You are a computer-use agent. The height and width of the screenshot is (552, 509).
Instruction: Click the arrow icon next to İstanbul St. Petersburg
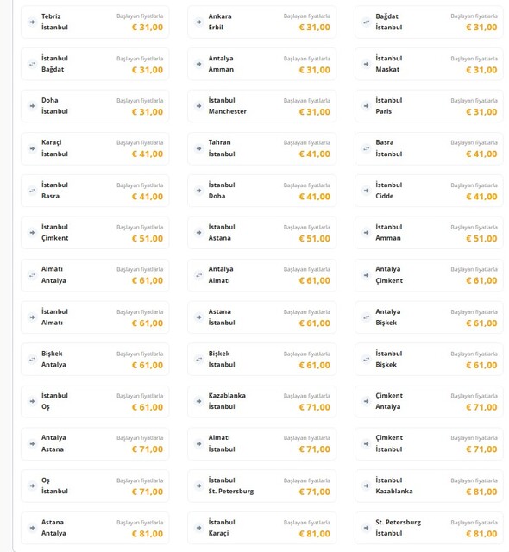click(x=199, y=486)
